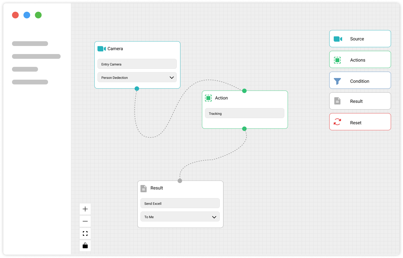Viewport: 403px width, 258px height.
Task: Toggle the canvas lock control
Action: coord(85,245)
